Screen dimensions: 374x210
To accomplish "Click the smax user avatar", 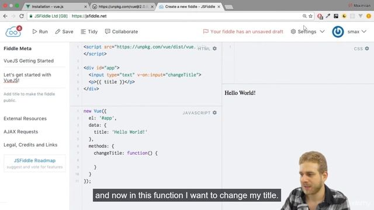I will pyautogui.click(x=338, y=32).
